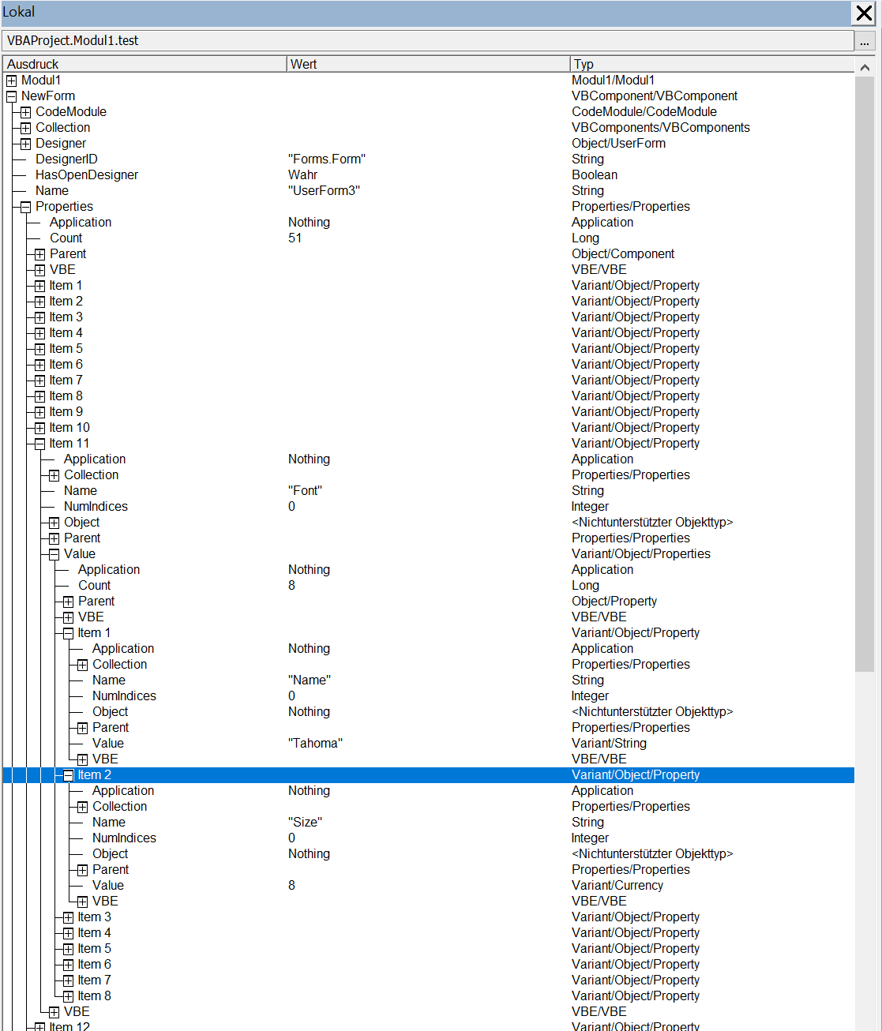The height and width of the screenshot is (1031, 882).
Task: Click the Variant/String type cell
Action: click(609, 744)
